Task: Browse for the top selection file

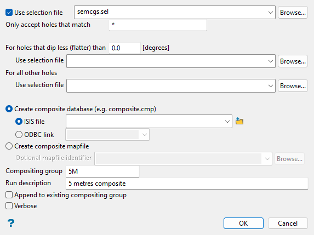Action: point(293,13)
